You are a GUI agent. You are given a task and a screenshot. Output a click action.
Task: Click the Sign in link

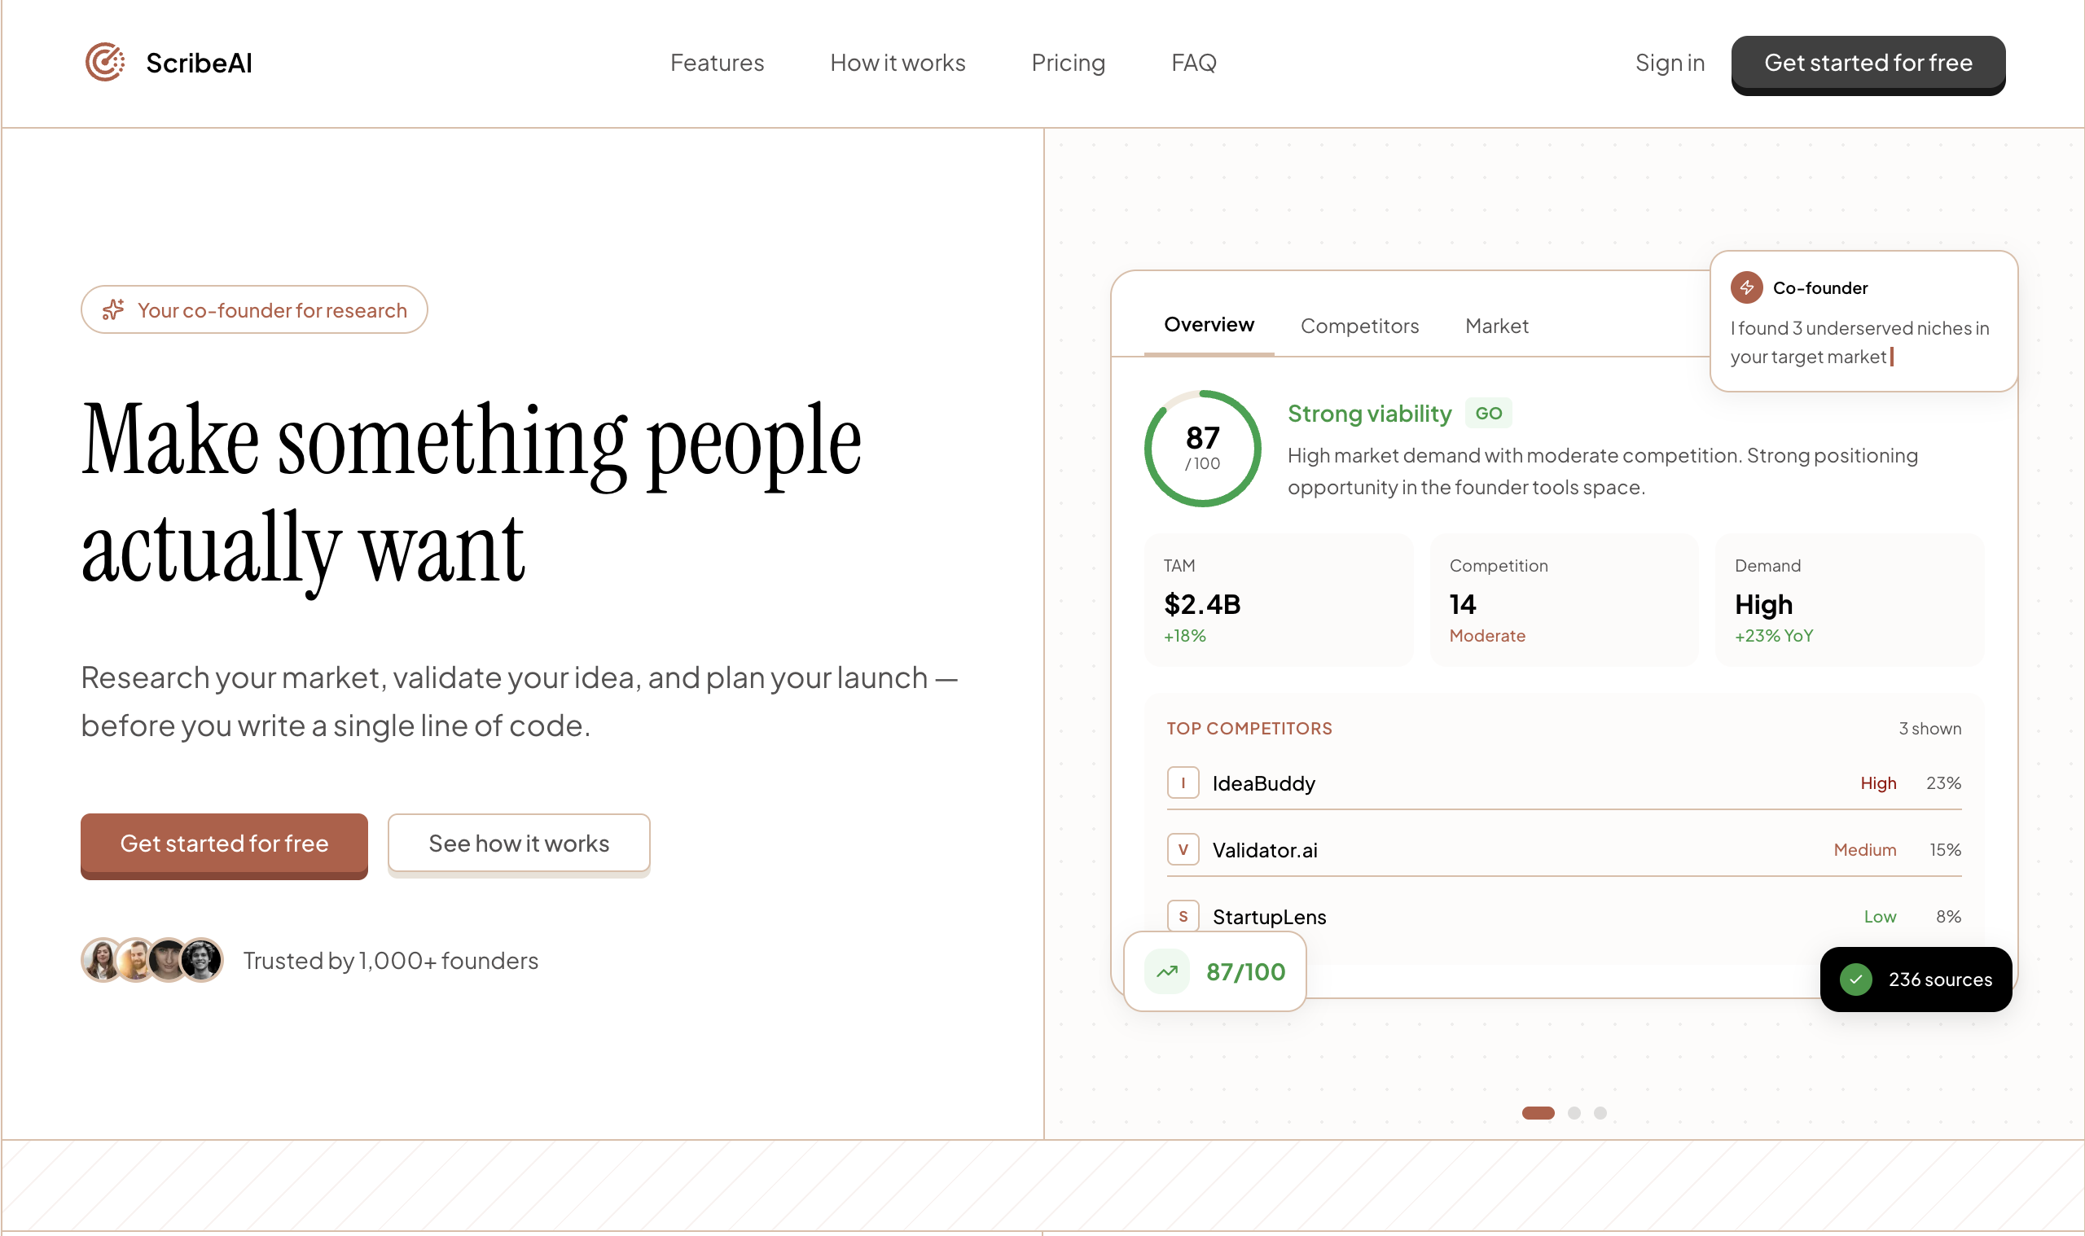[1670, 63]
